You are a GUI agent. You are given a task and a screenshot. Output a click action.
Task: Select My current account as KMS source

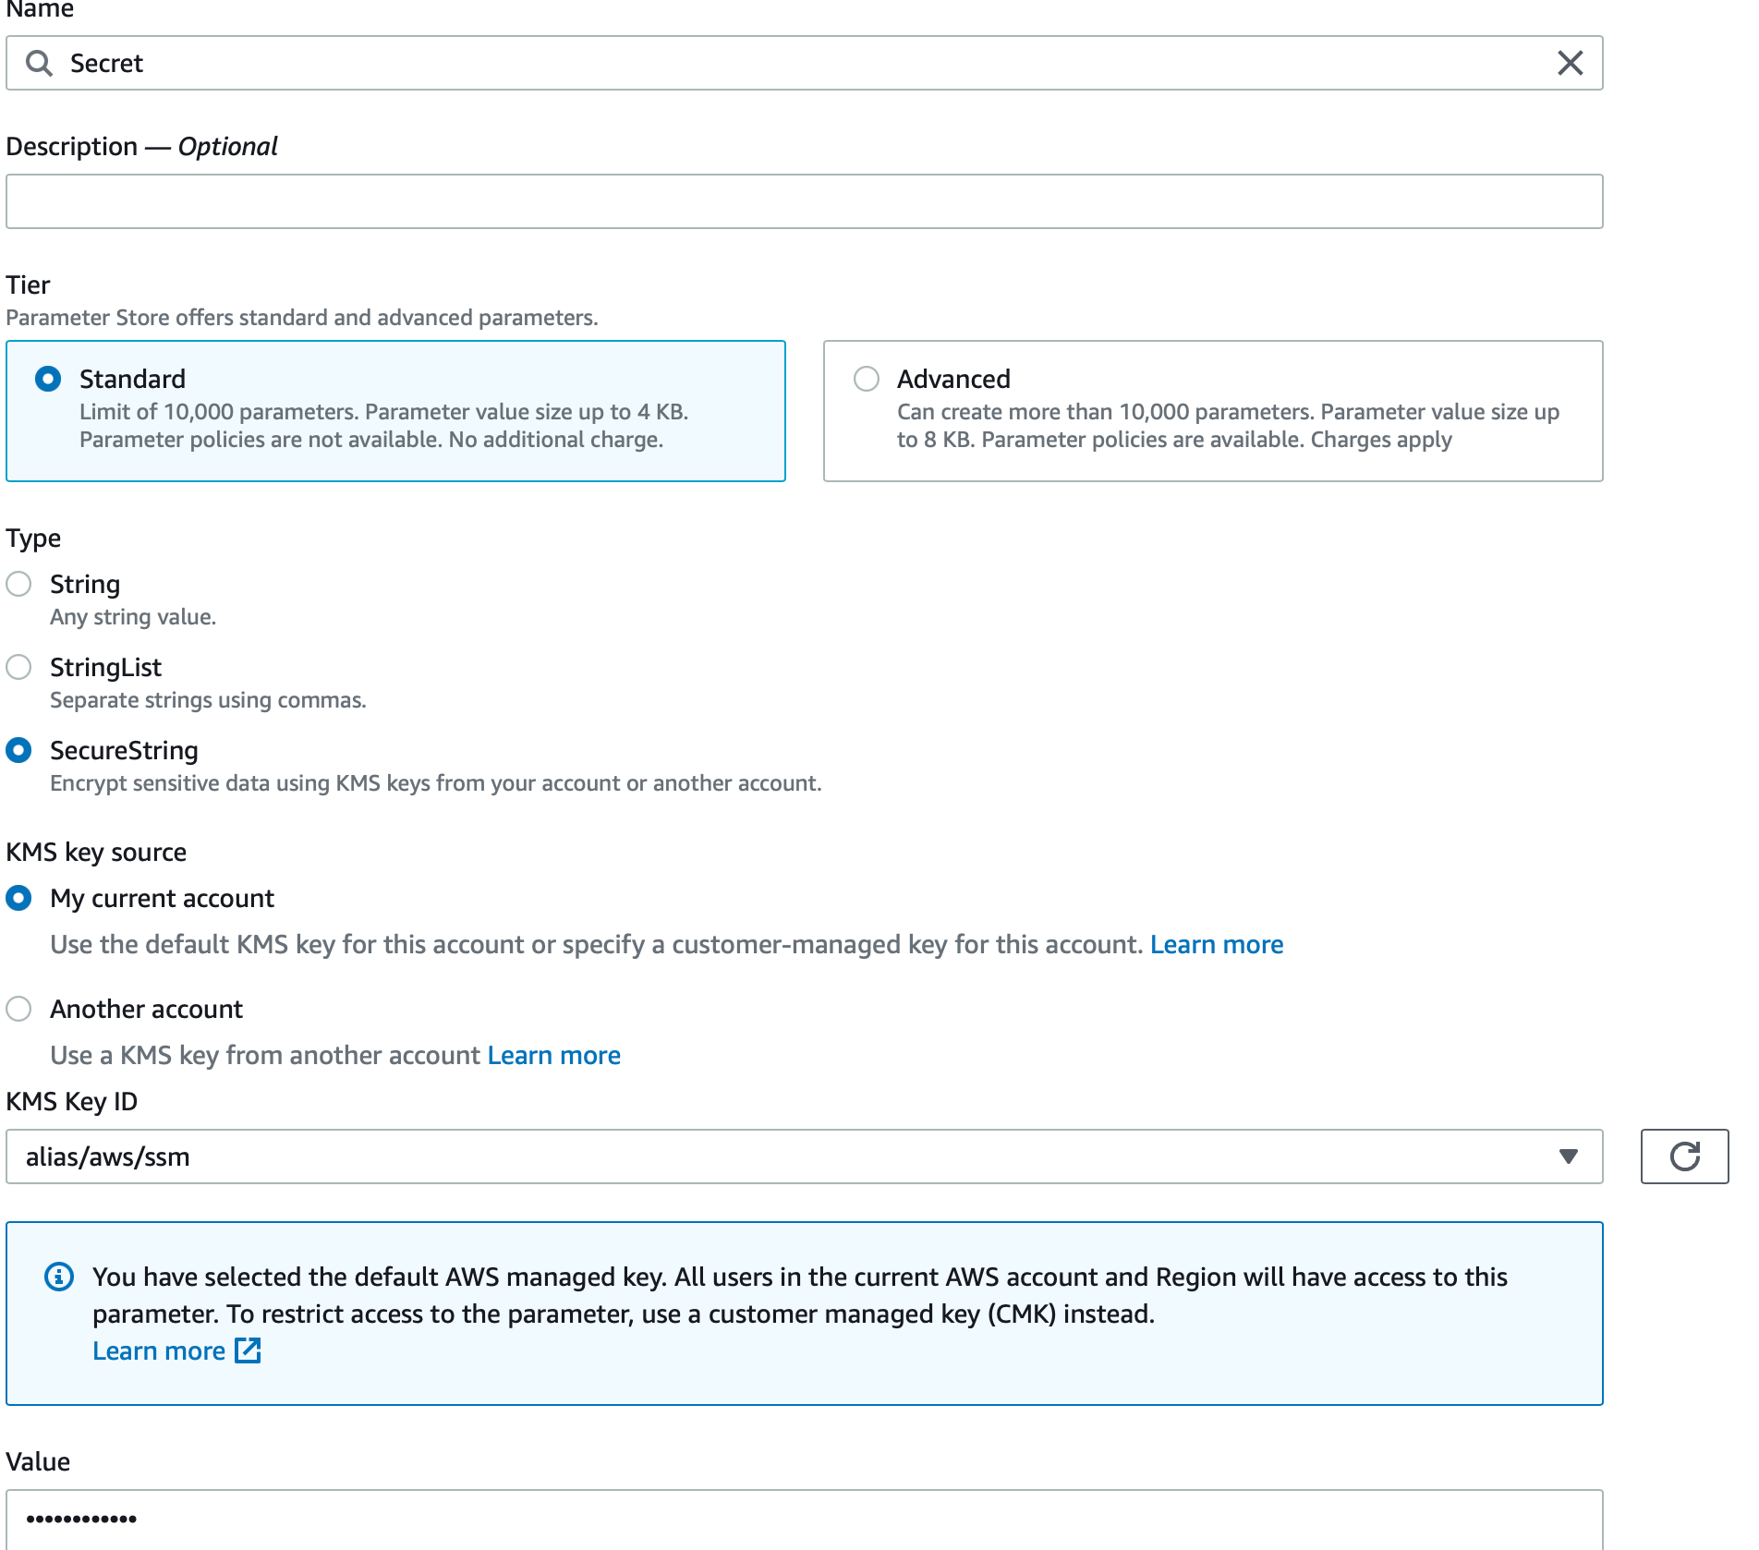(x=18, y=898)
